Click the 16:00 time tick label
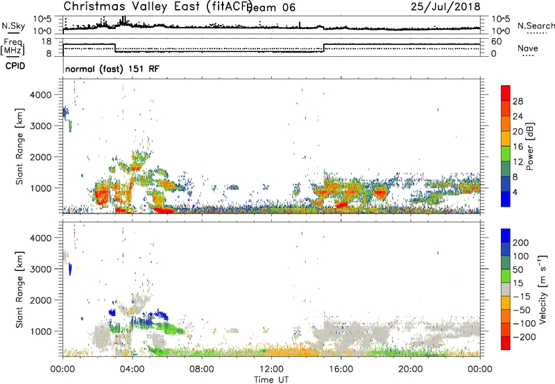This screenshot has width=555, height=384. click(341, 369)
